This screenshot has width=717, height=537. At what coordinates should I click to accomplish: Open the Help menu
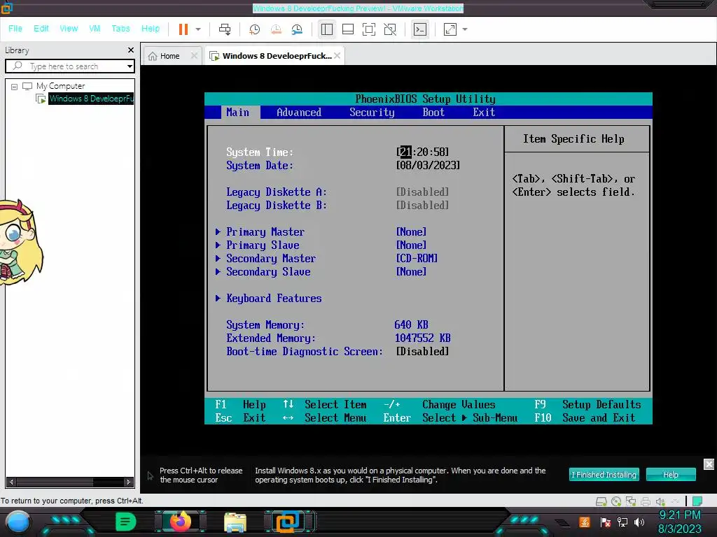(x=150, y=28)
